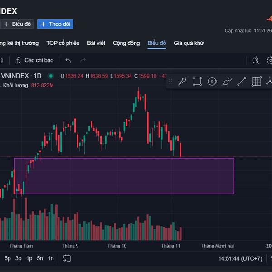
Task: Click the purple rectangle zone on chart
Action: coord(124,176)
